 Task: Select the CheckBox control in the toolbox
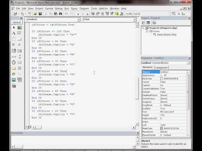coord(14,45)
